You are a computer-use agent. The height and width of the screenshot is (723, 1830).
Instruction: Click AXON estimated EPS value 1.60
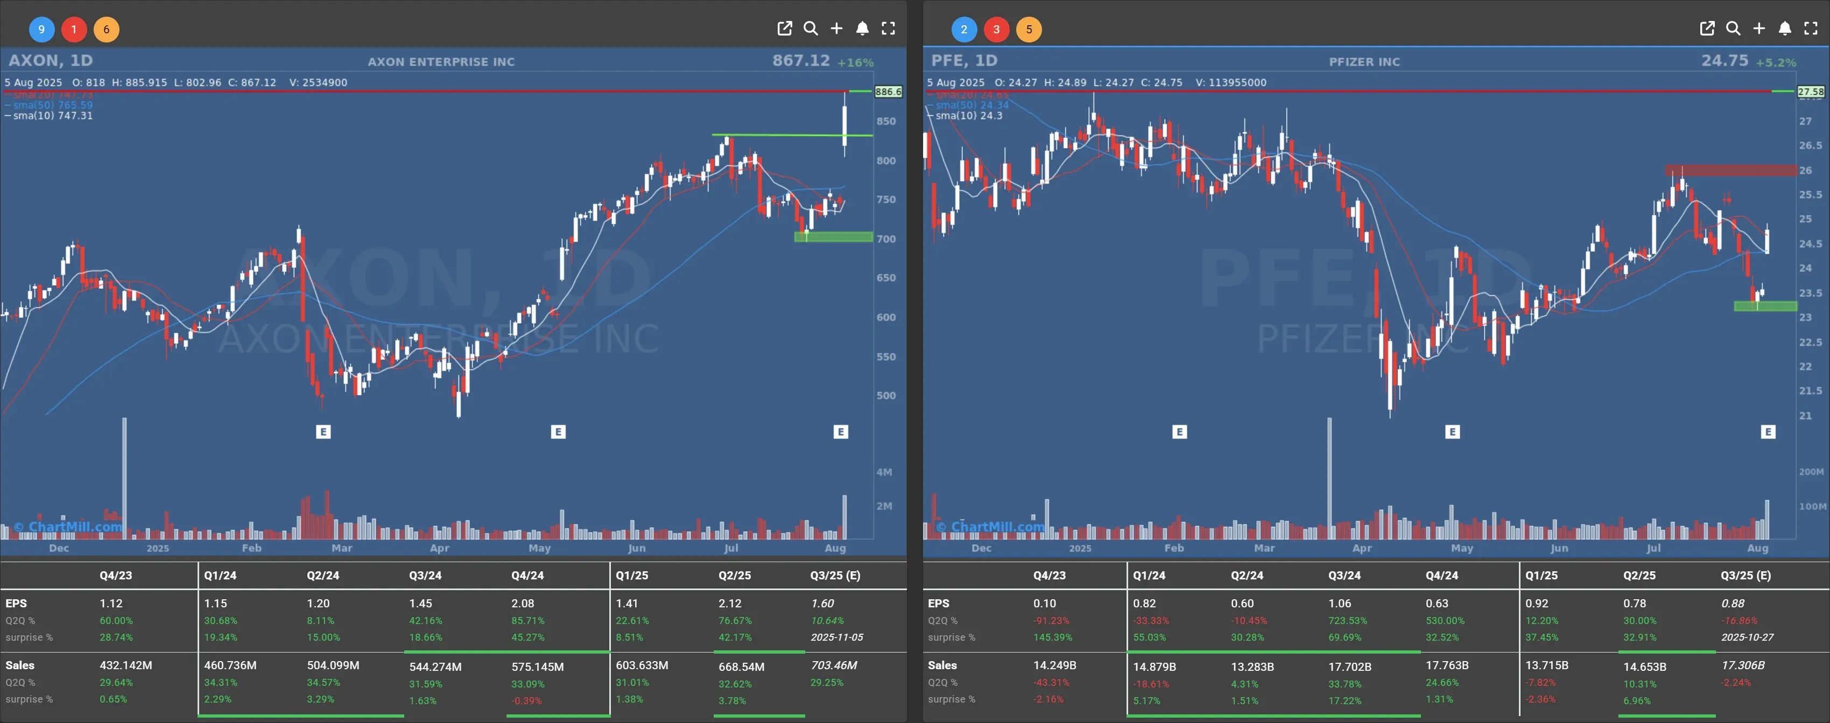822,603
